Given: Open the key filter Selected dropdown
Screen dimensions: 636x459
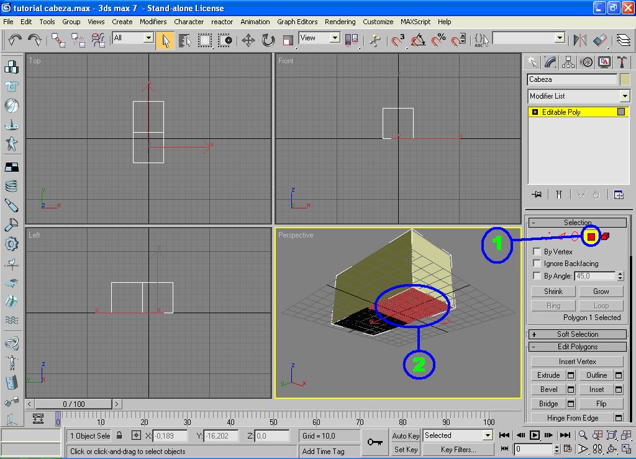Looking at the screenshot, I should pyautogui.click(x=487, y=435).
